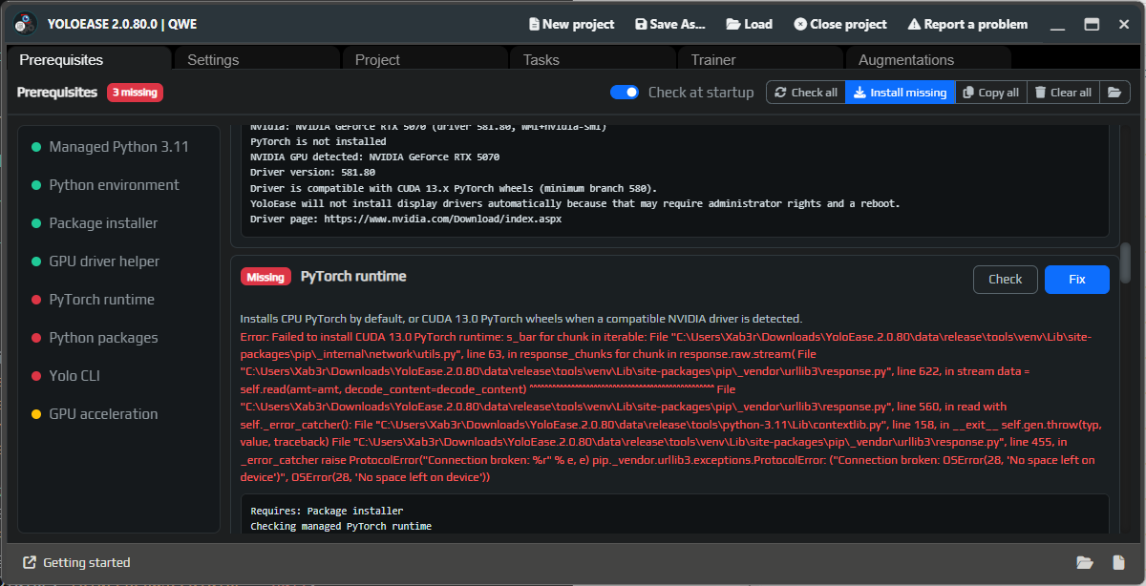
Task: Install missing prerequisites
Action: (901, 93)
